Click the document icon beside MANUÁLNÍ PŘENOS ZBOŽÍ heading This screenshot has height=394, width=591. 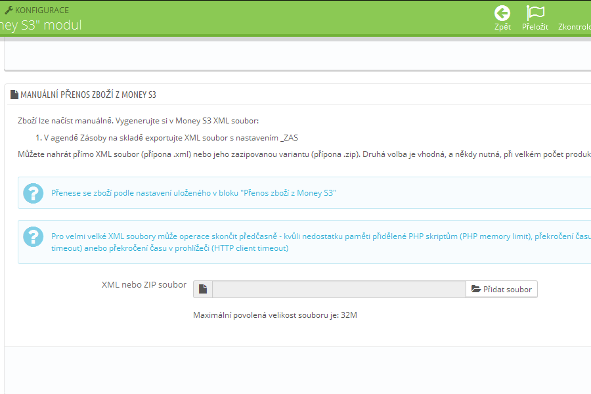pos(14,95)
